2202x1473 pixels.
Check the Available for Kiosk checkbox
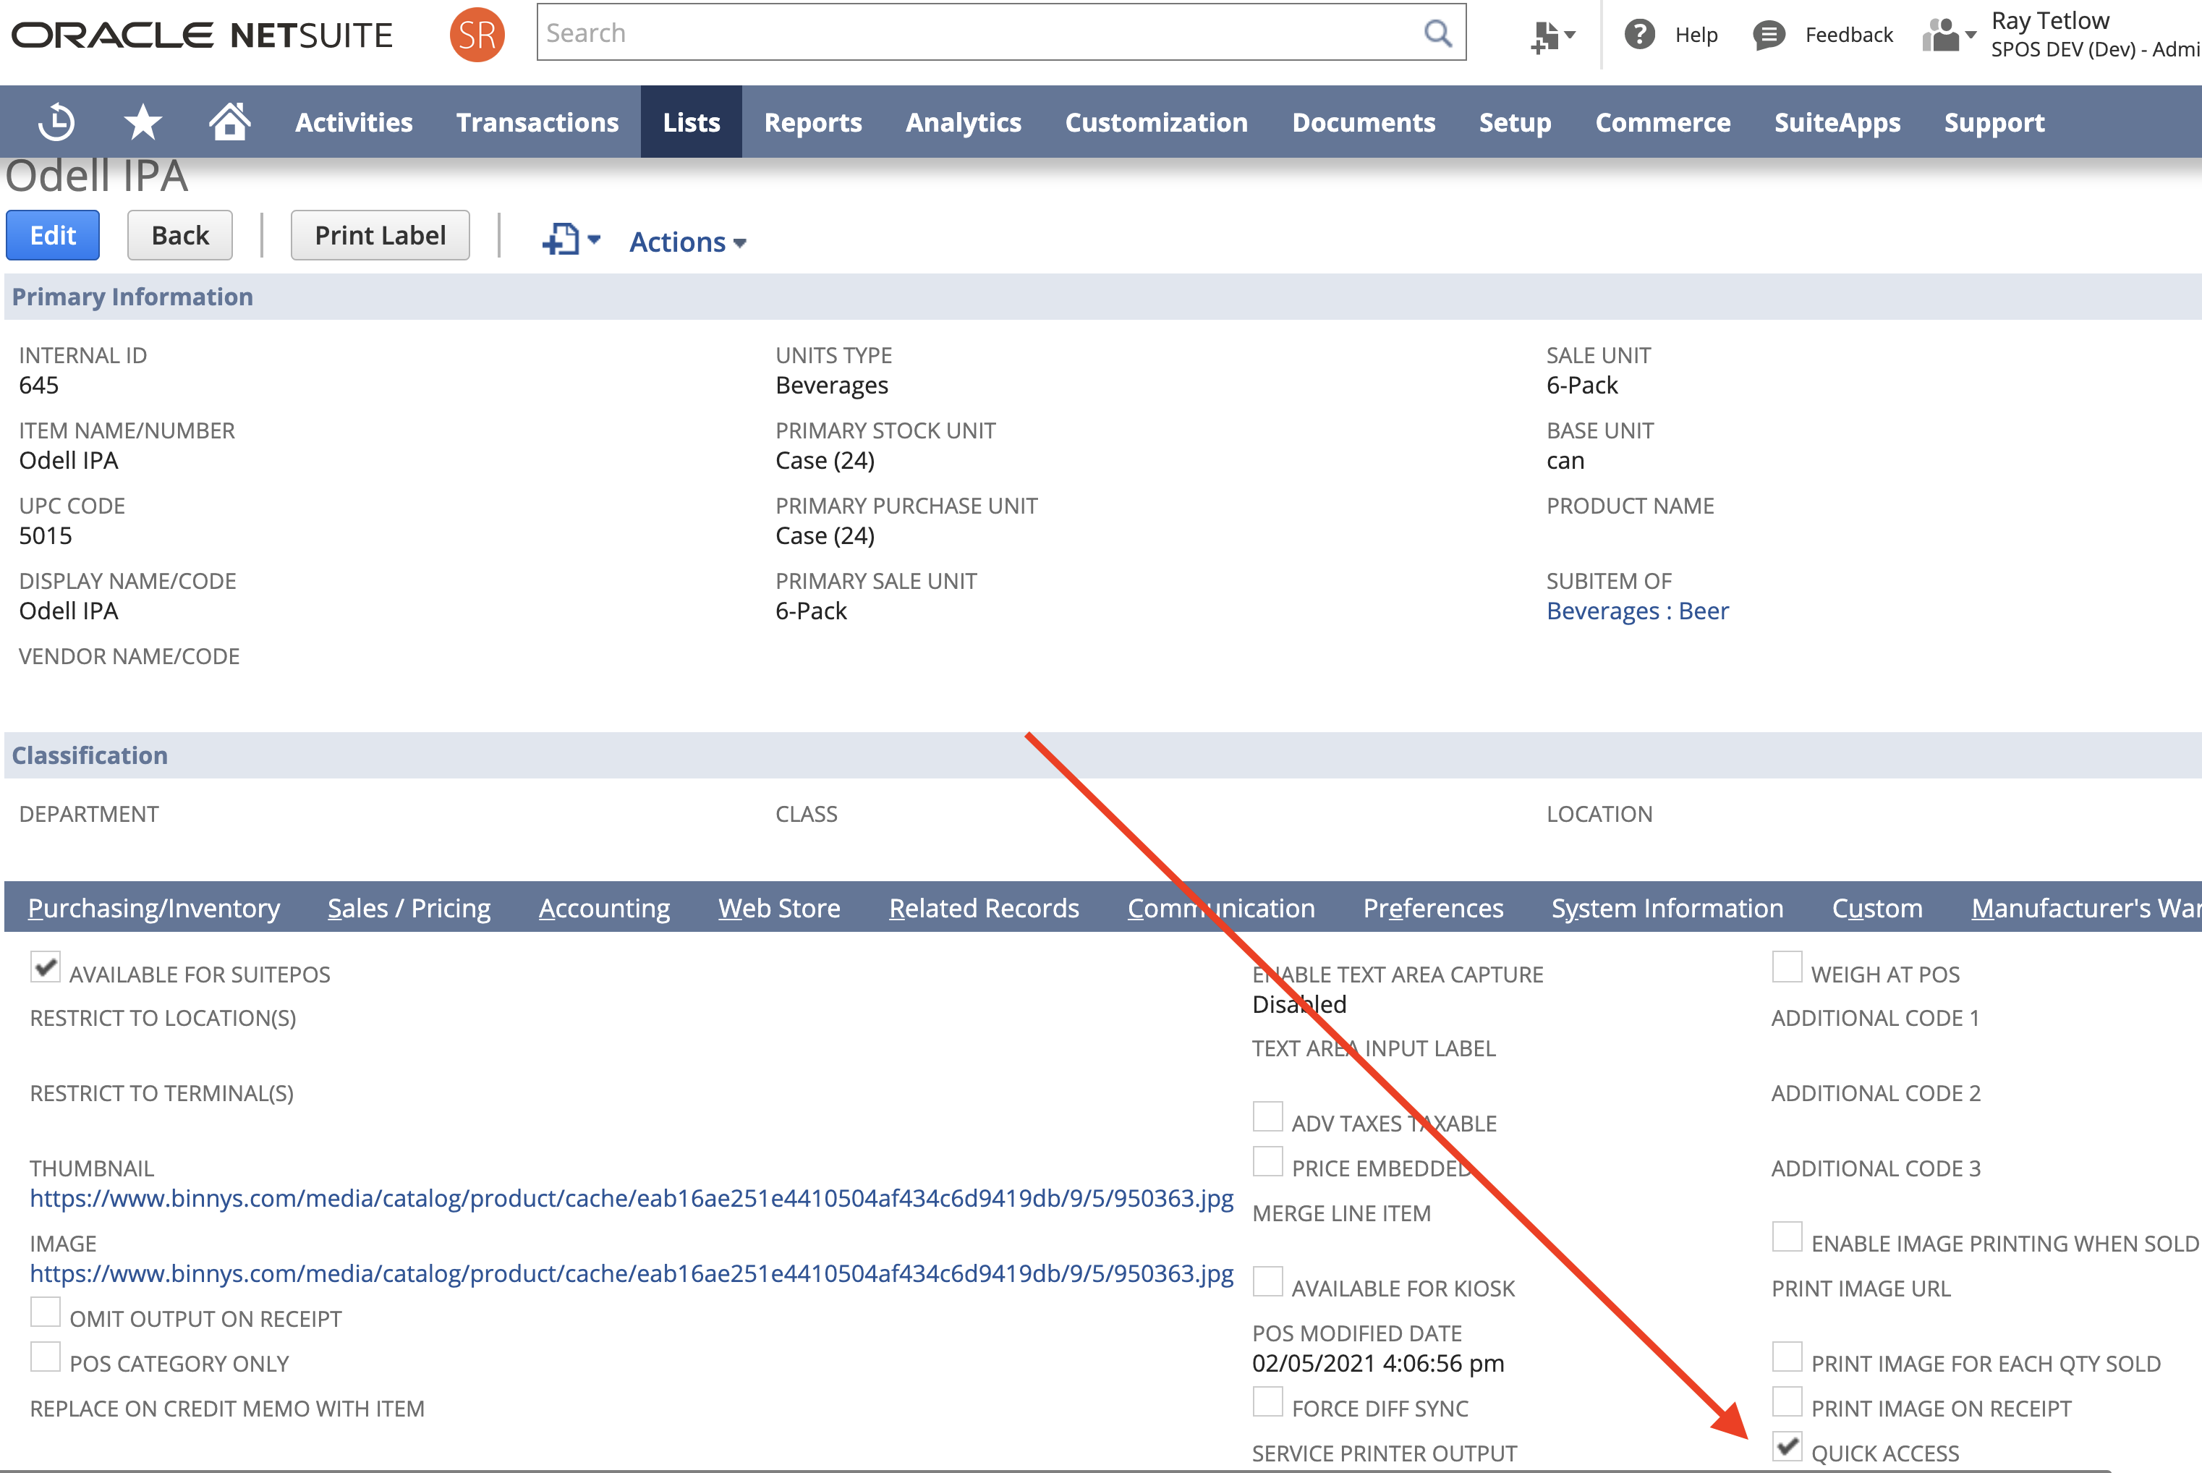(1267, 1281)
